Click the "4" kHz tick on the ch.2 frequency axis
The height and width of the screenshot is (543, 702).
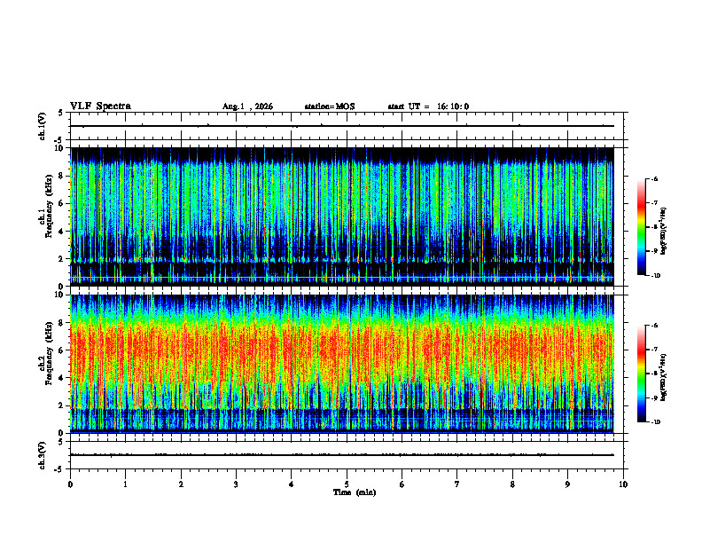tap(61, 378)
